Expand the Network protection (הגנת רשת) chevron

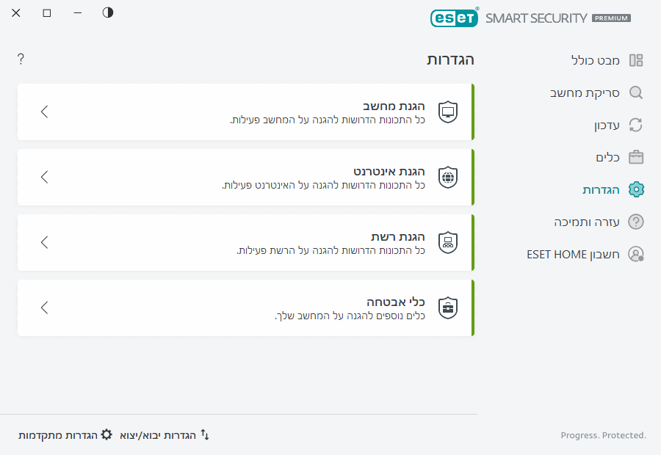tap(45, 242)
